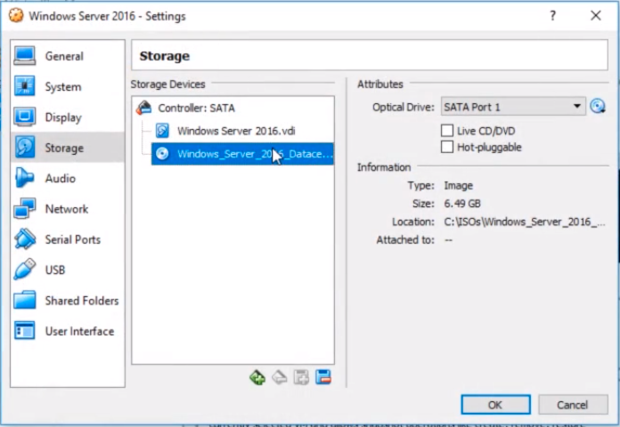Click the add storage attachment icon
This screenshot has width=620, height=427.
(301, 377)
